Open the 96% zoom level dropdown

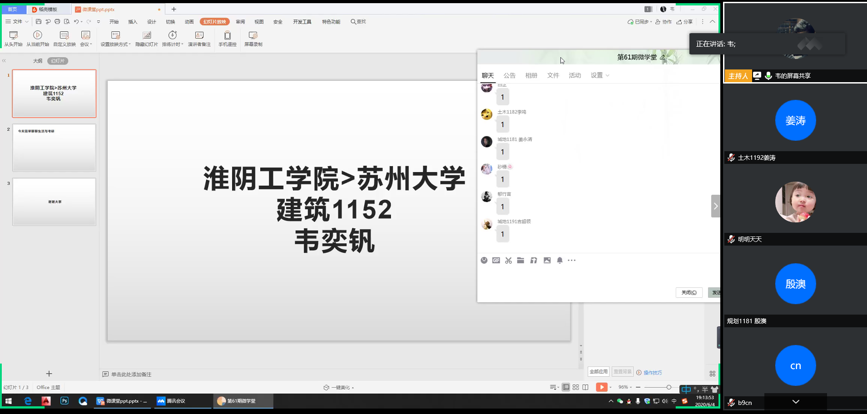(x=625, y=387)
